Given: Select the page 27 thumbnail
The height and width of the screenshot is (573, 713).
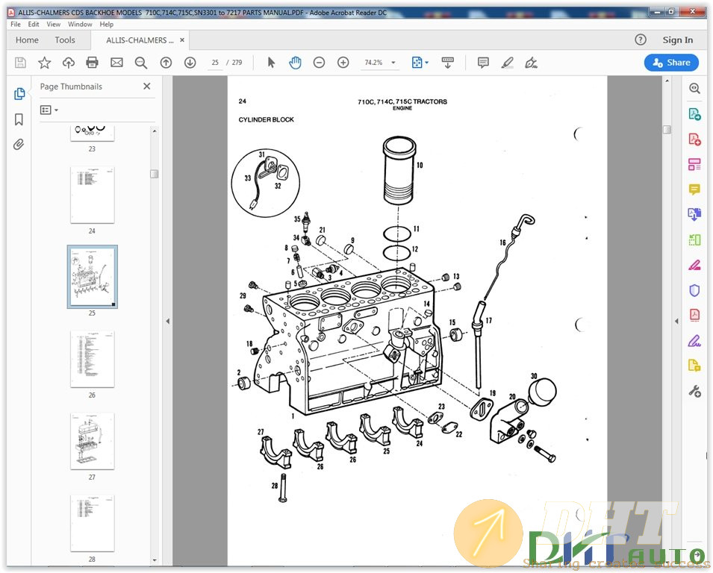Looking at the screenshot, I should click(93, 441).
